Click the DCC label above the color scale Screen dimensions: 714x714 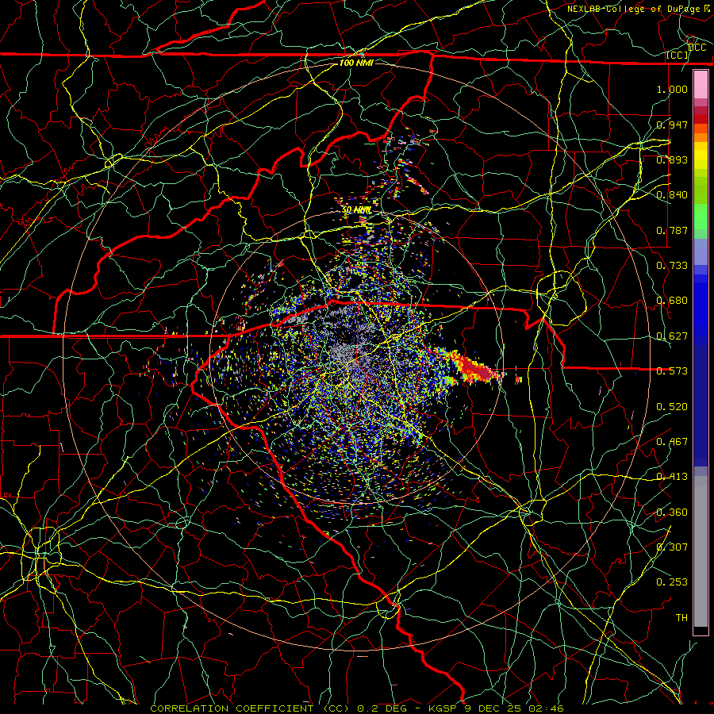(697, 48)
